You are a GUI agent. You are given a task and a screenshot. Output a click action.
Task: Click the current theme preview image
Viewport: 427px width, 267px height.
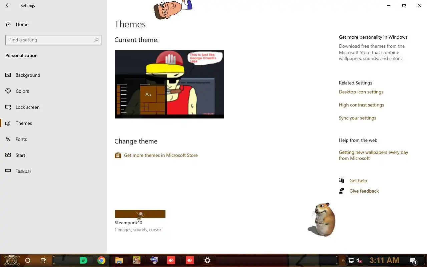point(169,84)
